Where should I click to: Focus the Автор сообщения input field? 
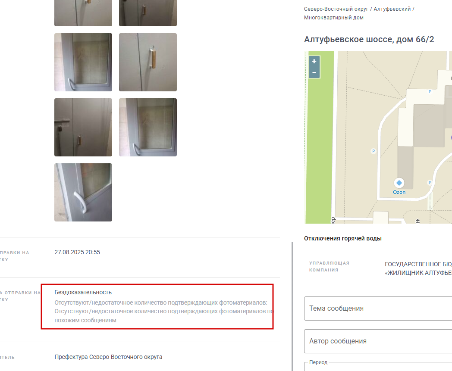coord(378,341)
